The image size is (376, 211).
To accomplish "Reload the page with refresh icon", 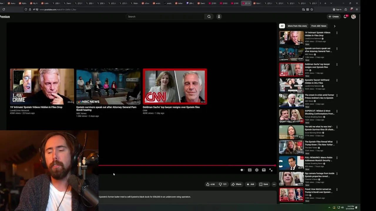I will 4,9.
